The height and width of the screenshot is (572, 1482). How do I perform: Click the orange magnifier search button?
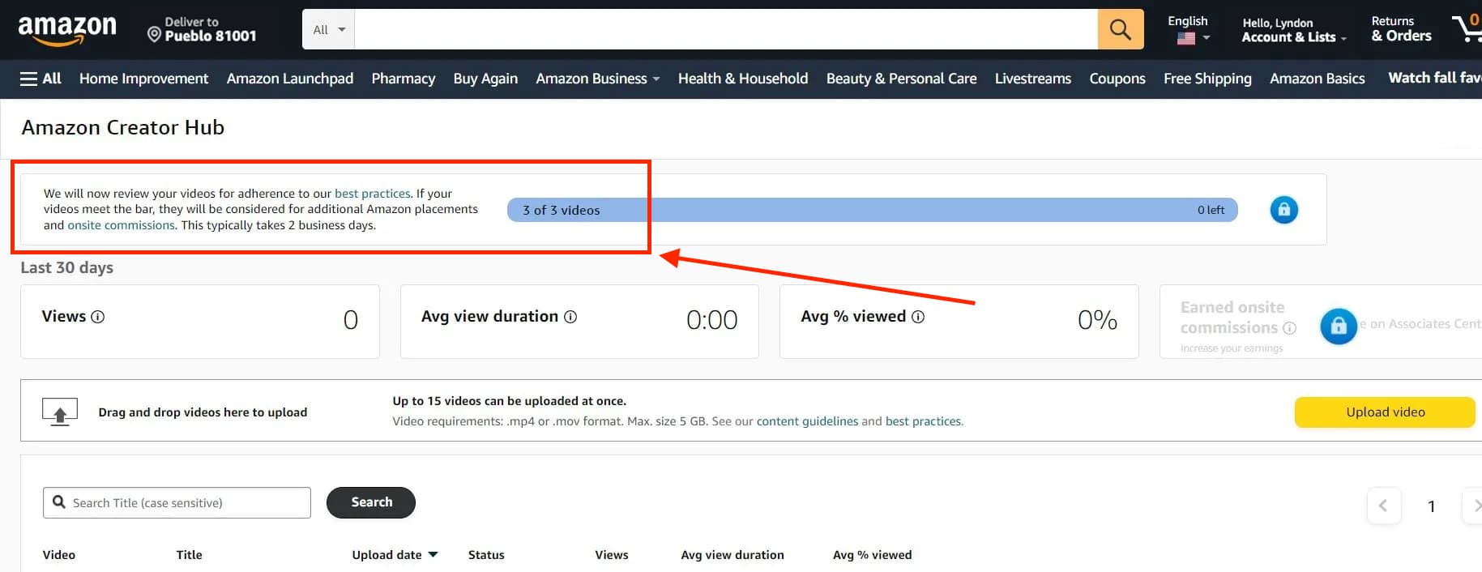click(x=1121, y=30)
